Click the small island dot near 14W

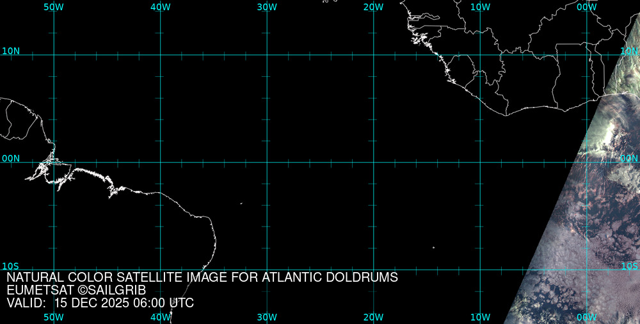(x=433, y=248)
